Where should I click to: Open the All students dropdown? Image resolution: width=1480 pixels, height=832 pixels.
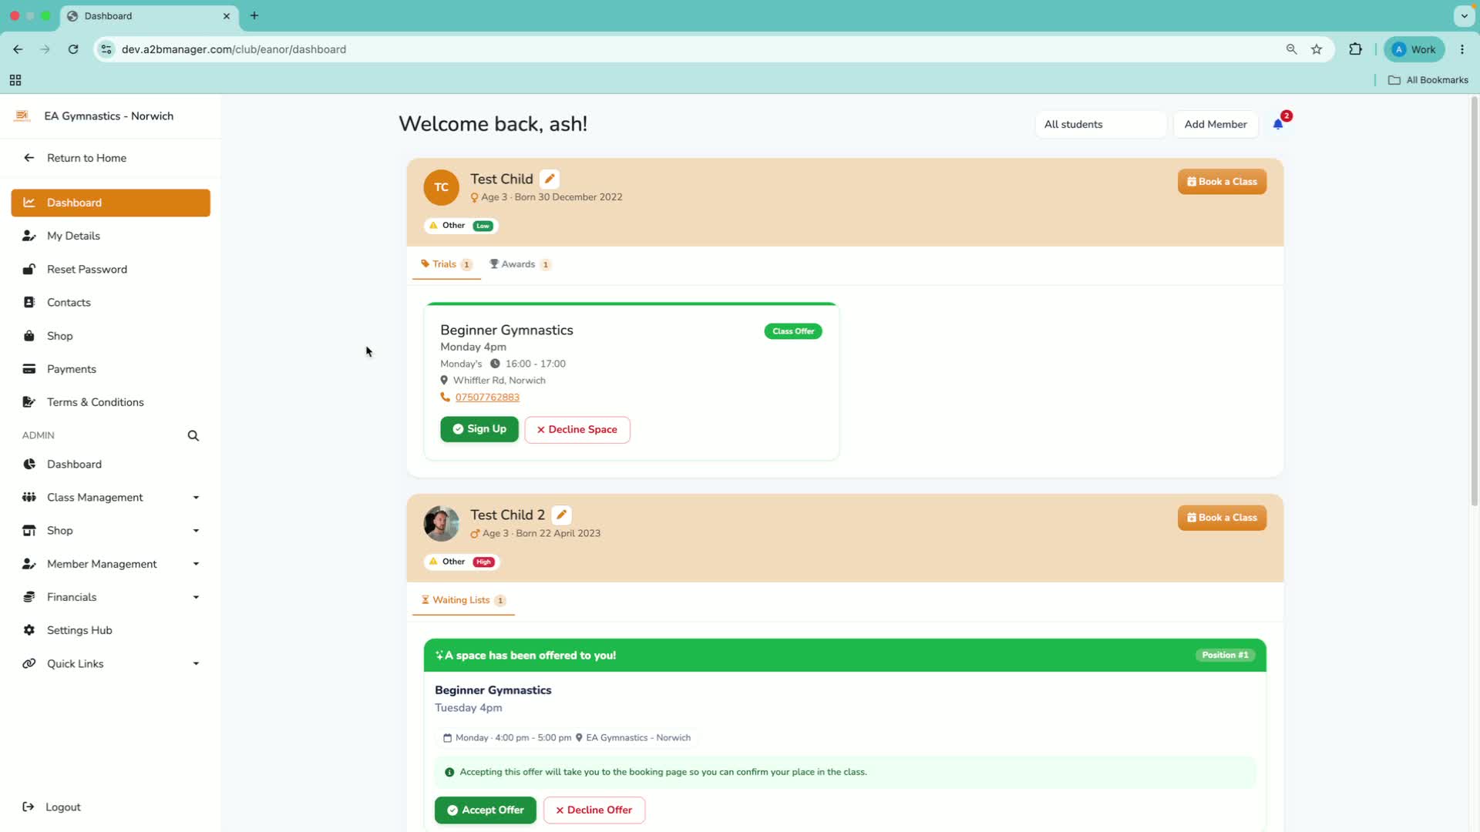1101,124
